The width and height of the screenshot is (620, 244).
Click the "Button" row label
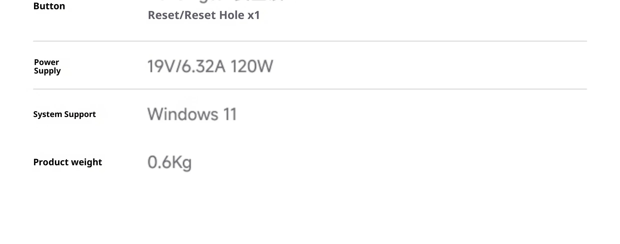(49, 6)
